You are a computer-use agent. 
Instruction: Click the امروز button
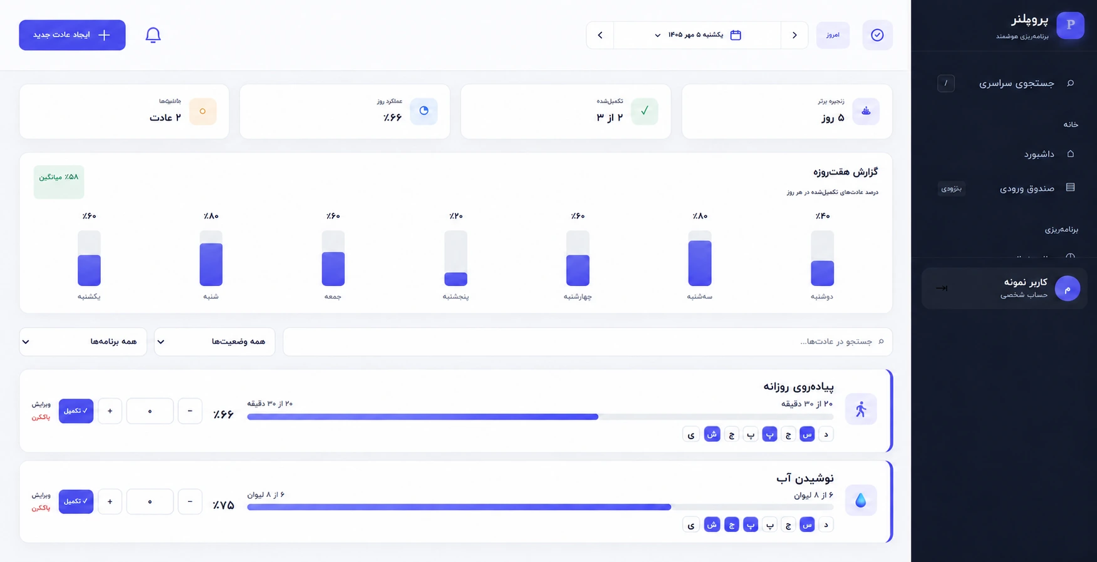coord(833,35)
